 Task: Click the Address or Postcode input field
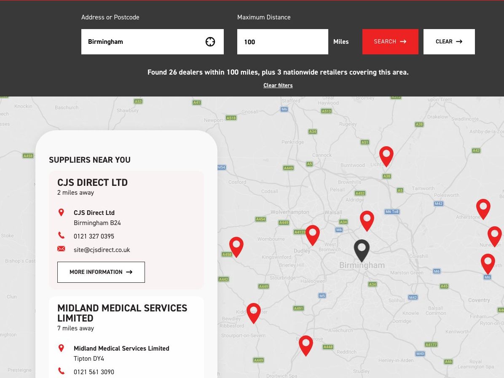click(x=153, y=42)
